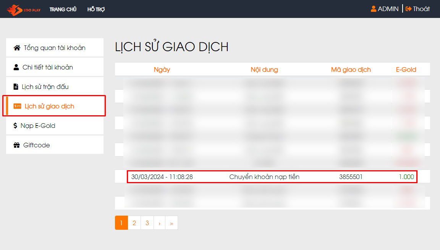Log out via the Thoát link
Image resolution: width=440 pixels, height=250 pixels.
click(x=421, y=9)
